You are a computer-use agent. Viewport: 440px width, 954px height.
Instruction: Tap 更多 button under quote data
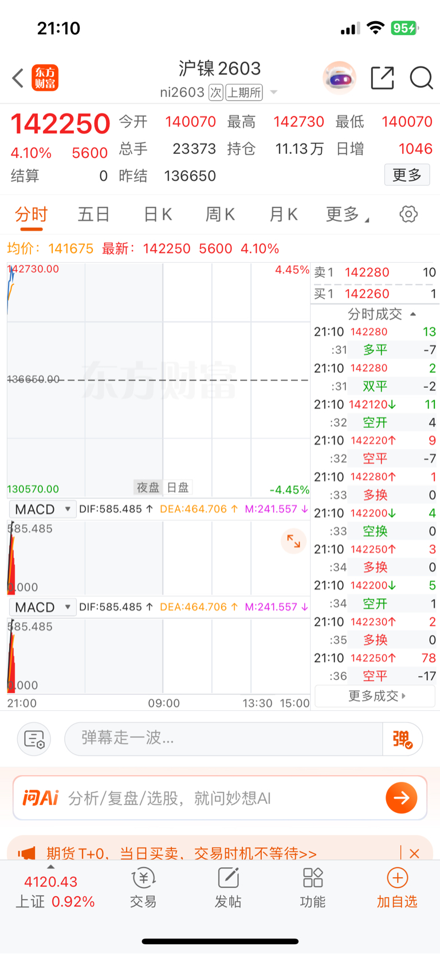point(407,175)
